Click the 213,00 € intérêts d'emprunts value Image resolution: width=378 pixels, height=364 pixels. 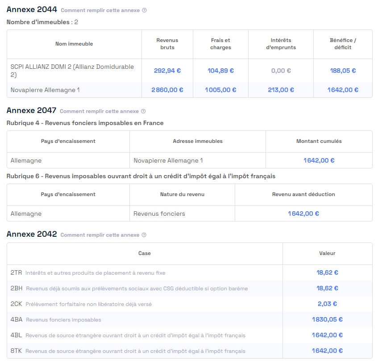coord(281,90)
